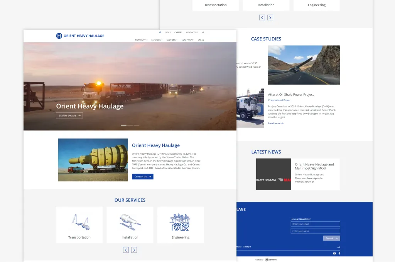Screen dimensions: 395x262
Task: Click previous arrow in back page carousel
Action: coord(262,18)
